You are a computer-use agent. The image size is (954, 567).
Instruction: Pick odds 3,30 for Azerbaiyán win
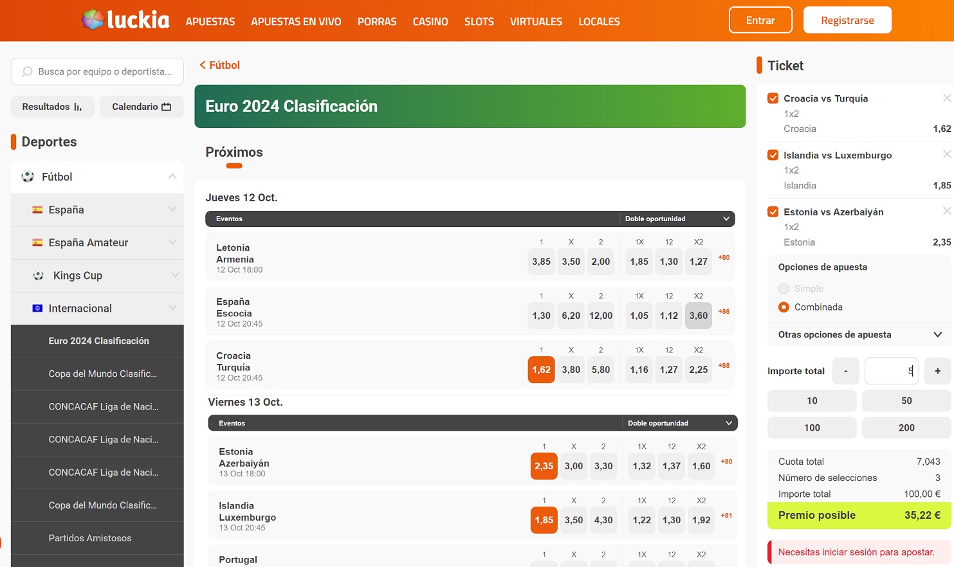[603, 466]
